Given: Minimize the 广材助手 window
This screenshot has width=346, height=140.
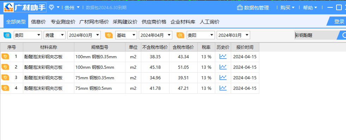Looking at the screenshot, I should click(x=330, y=7).
